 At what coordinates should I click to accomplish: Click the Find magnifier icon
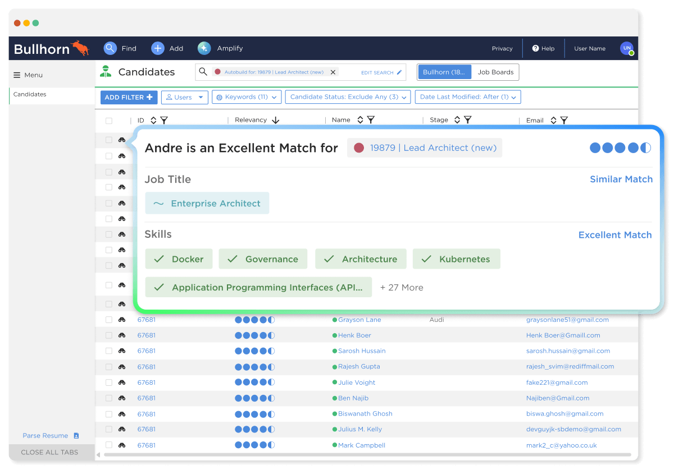pos(110,48)
